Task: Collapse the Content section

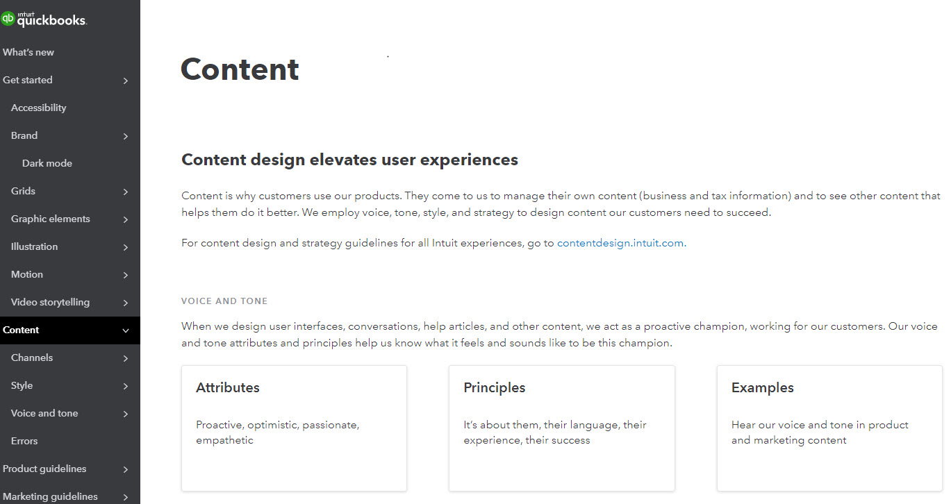Action: tap(126, 330)
